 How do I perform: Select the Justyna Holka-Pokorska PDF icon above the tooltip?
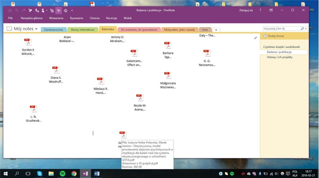tap(123, 135)
